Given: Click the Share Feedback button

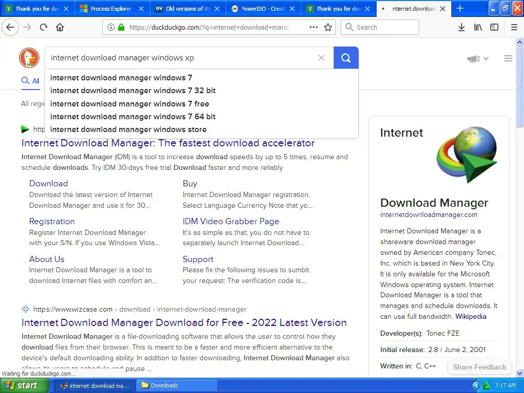Looking at the screenshot, I should pos(479,367).
